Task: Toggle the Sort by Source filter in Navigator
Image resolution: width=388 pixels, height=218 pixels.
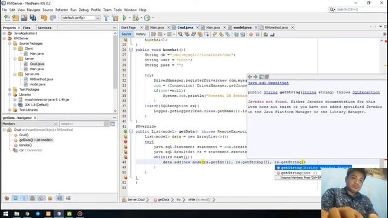Action: (x=68, y=198)
